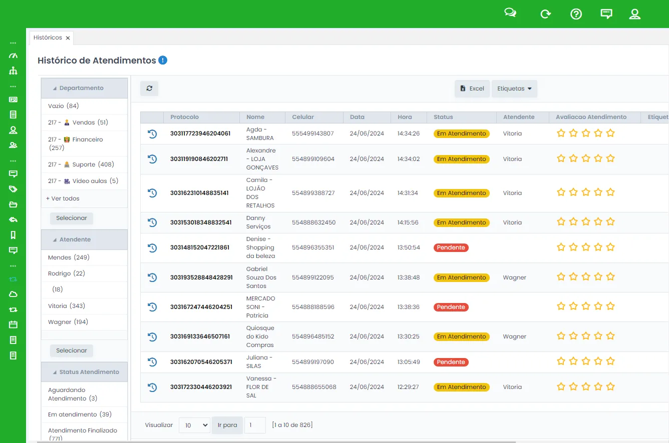Viewport: 669px width, 443px height.
Task: Click protocol 303117723946204061
Action: pos(200,133)
